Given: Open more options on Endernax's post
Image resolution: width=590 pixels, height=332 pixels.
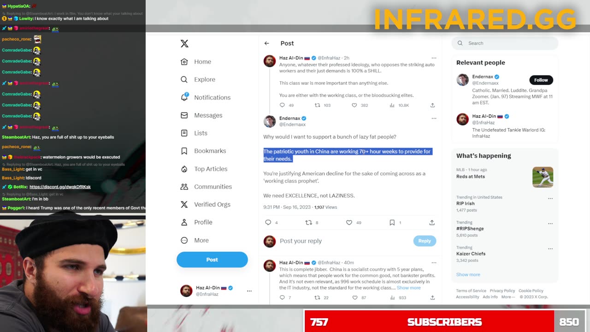Looking at the screenshot, I should coord(434,119).
